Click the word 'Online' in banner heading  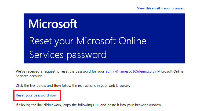coord(132,41)
